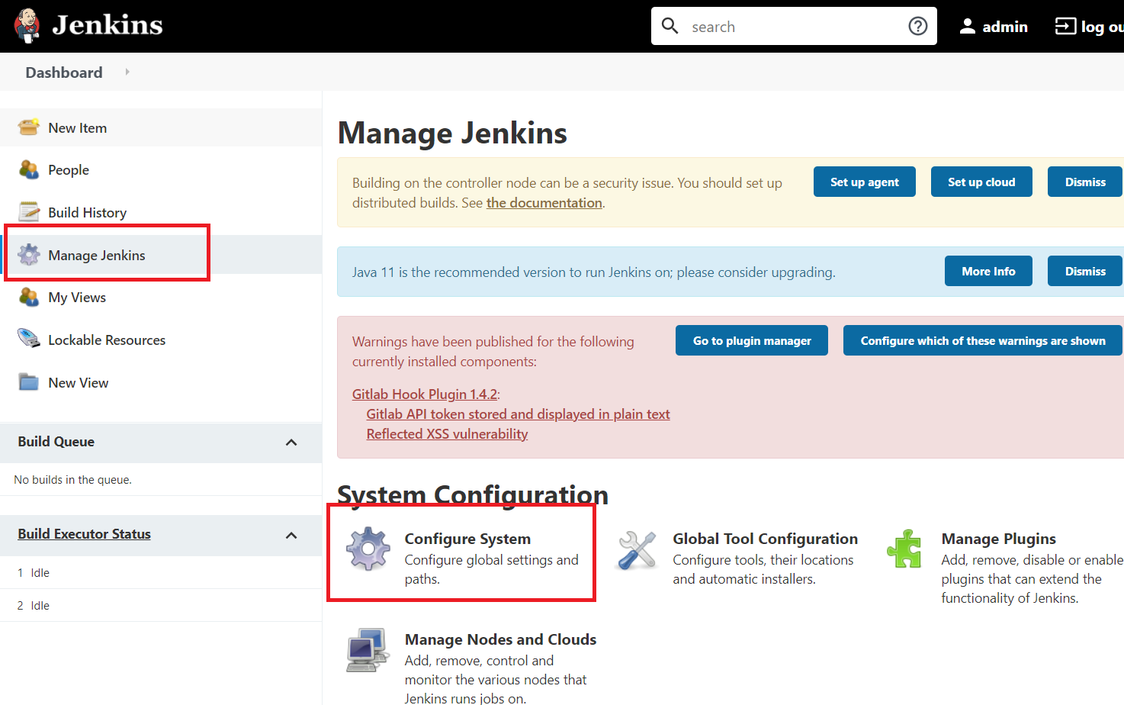
Task: Click the Configure System gear icon
Action: 368,549
